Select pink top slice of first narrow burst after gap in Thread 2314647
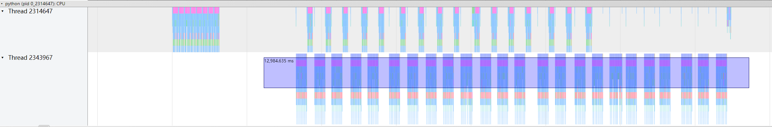 310,10
